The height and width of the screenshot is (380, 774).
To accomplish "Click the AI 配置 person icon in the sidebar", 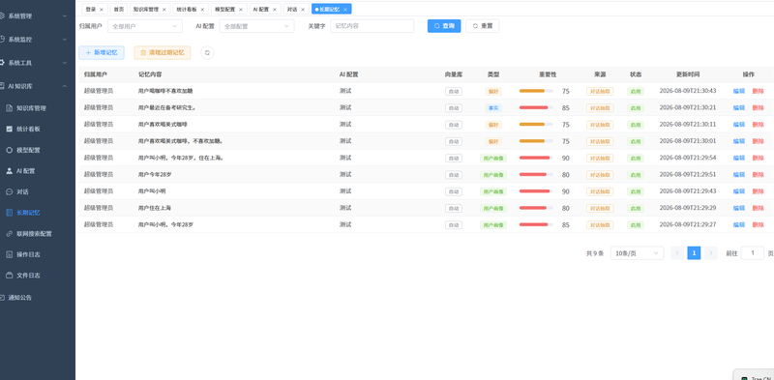I will [x=10, y=171].
